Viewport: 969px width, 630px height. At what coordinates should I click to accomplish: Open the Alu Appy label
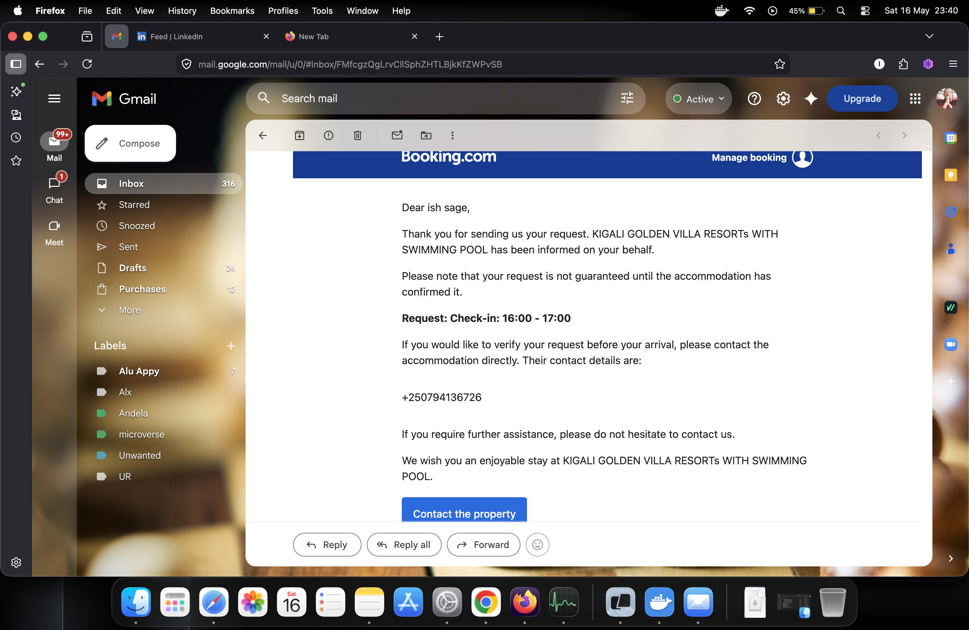[163, 371]
